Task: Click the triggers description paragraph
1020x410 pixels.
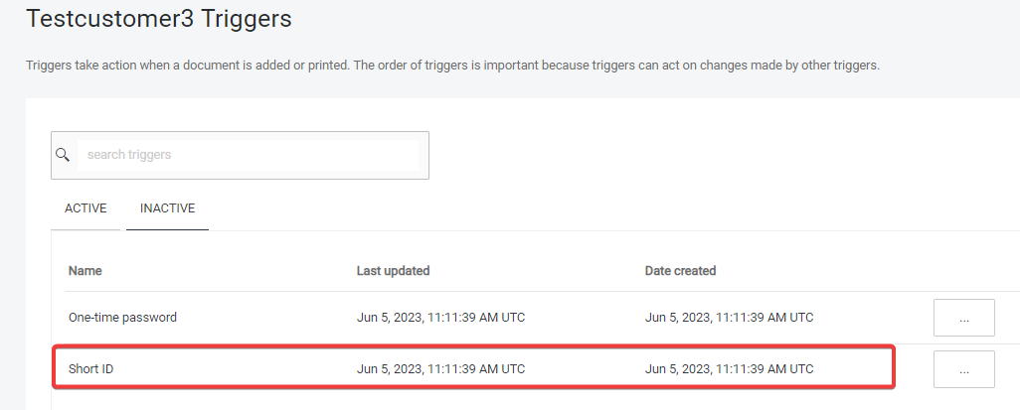Action: click(452, 67)
